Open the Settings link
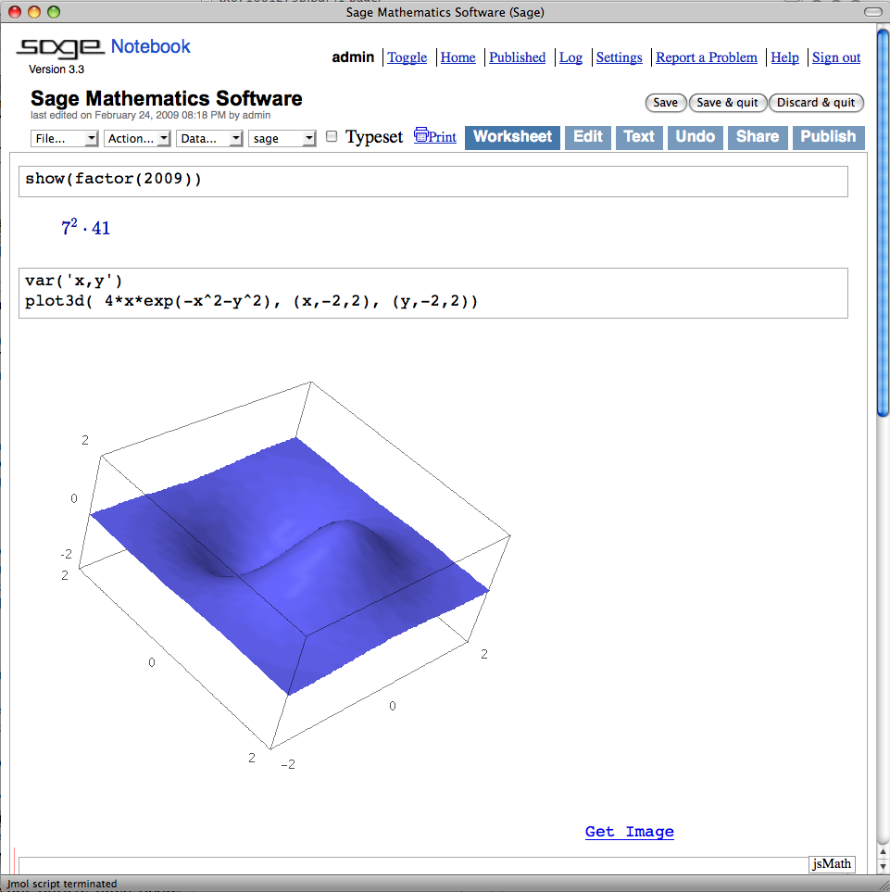The image size is (890, 892). (x=619, y=57)
